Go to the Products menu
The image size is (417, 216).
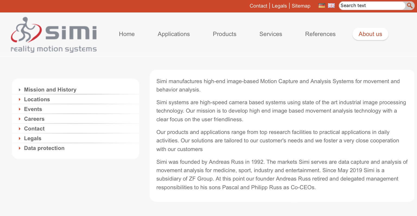pyautogui.click(x=225, y=34)
